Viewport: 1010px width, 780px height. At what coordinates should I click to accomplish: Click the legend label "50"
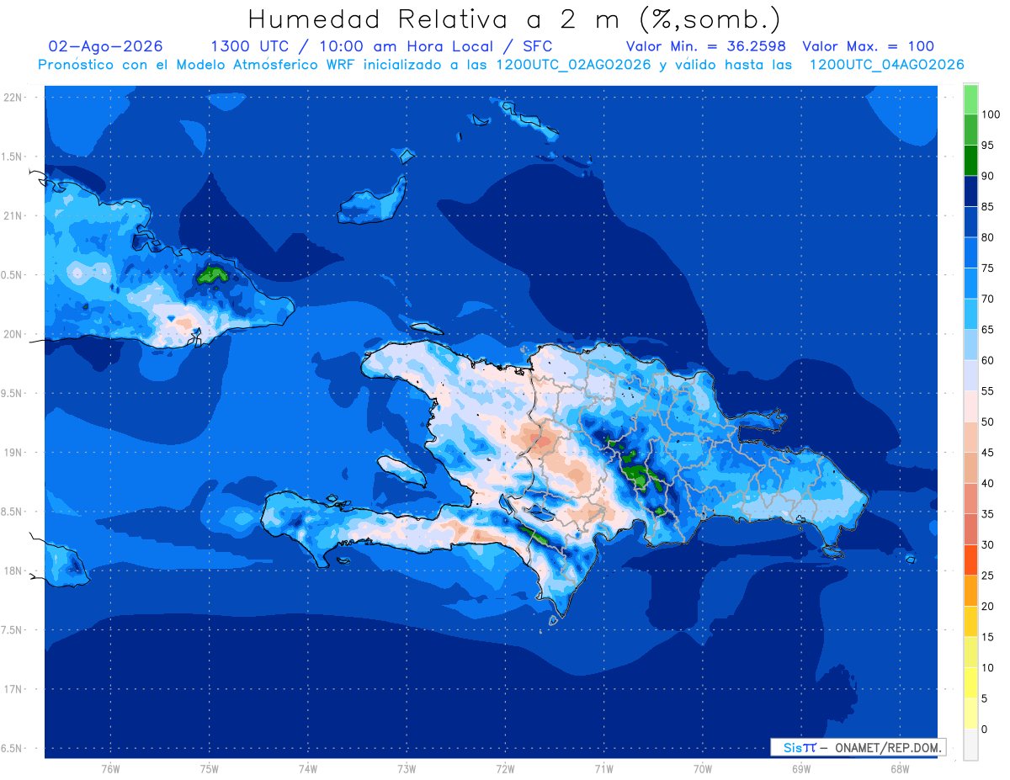click(987, 422)
